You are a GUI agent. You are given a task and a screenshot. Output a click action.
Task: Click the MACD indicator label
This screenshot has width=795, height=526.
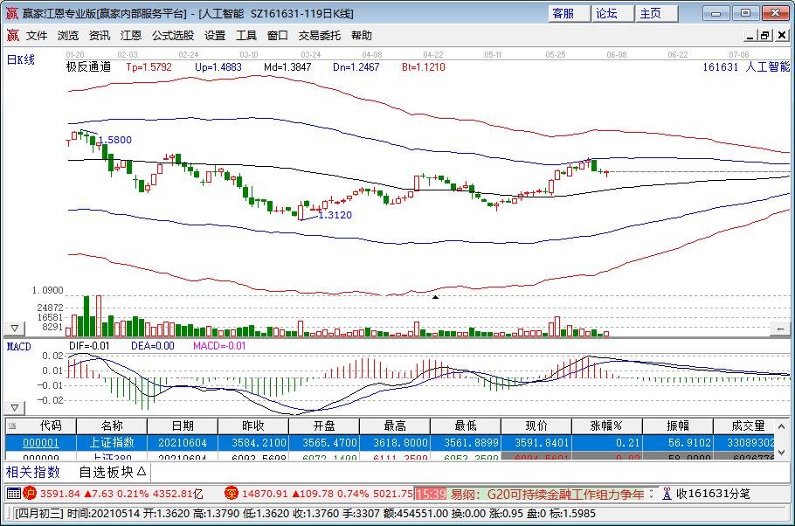point(18,346)
